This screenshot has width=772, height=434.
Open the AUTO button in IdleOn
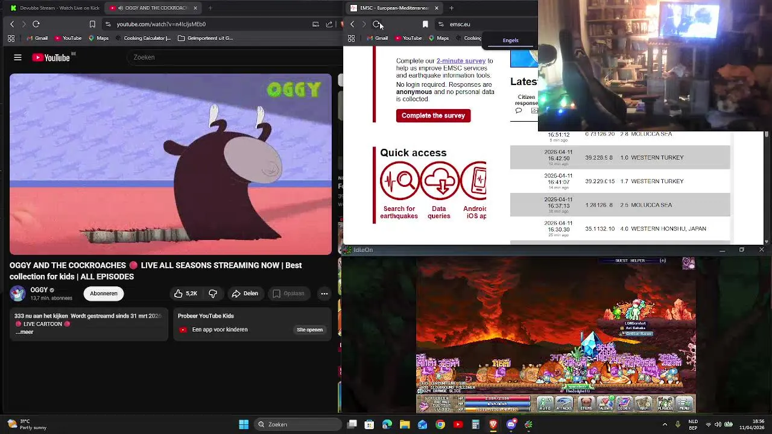point(545,404)
